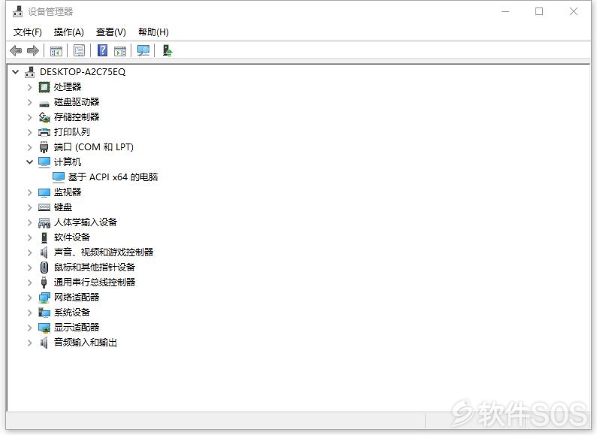597x435 pixels.
Task: Expand the 存储控制器 category
Action: pos(30,117)
